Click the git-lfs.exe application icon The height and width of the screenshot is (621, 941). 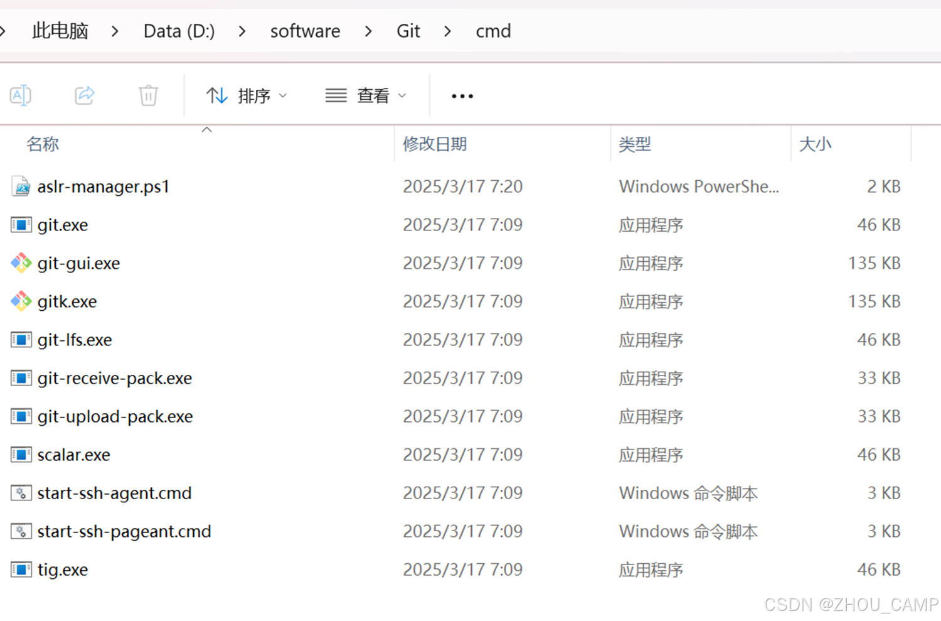click(21, 340)
